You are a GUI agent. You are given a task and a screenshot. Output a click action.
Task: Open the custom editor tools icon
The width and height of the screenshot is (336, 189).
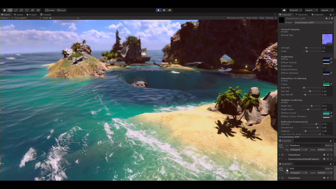coord(38,10)
